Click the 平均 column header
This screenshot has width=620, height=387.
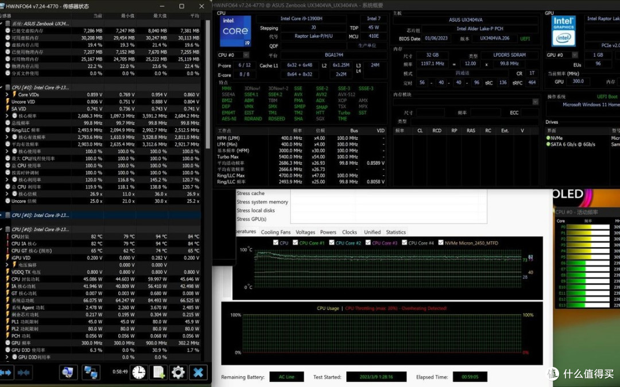[x=195, y=16]
